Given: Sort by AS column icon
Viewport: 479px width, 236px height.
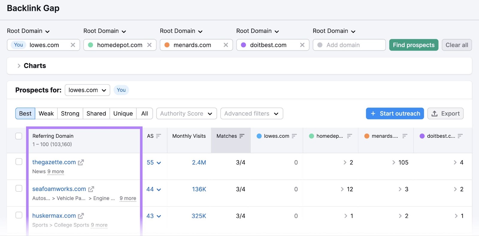Looking at the screenshot, I should 159,136.
